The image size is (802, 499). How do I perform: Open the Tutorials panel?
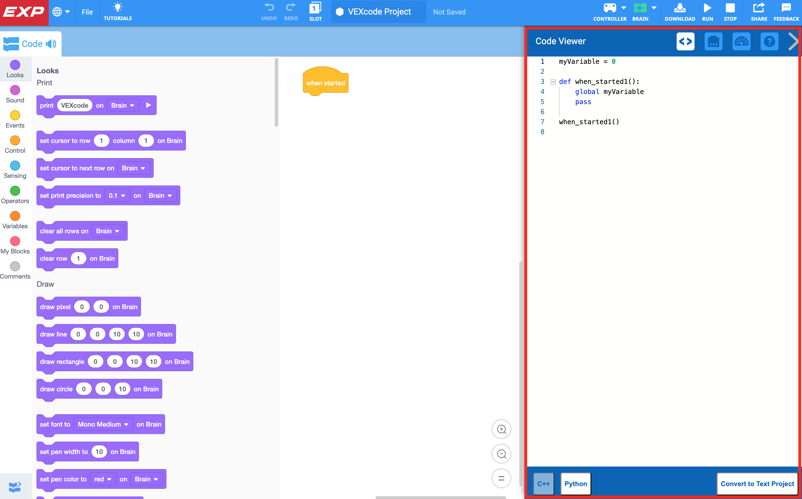118,11
